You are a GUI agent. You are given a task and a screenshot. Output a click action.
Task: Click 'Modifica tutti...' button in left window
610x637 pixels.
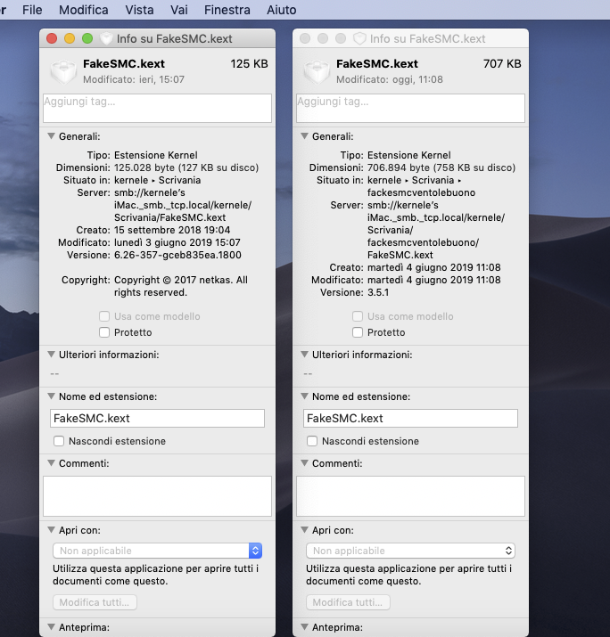[x=95, y=602]
